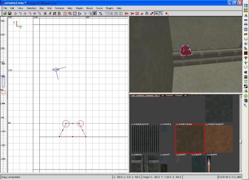Open the File menu
The width and height of the screenshot is (249, 180).
point(5,8)
